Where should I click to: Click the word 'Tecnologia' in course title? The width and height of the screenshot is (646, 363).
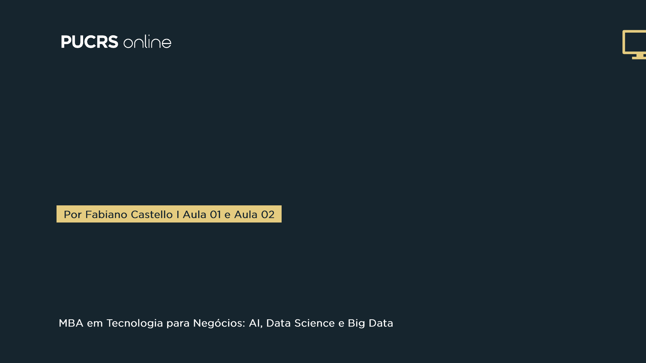pyautogui.click(x=135, y=323)
